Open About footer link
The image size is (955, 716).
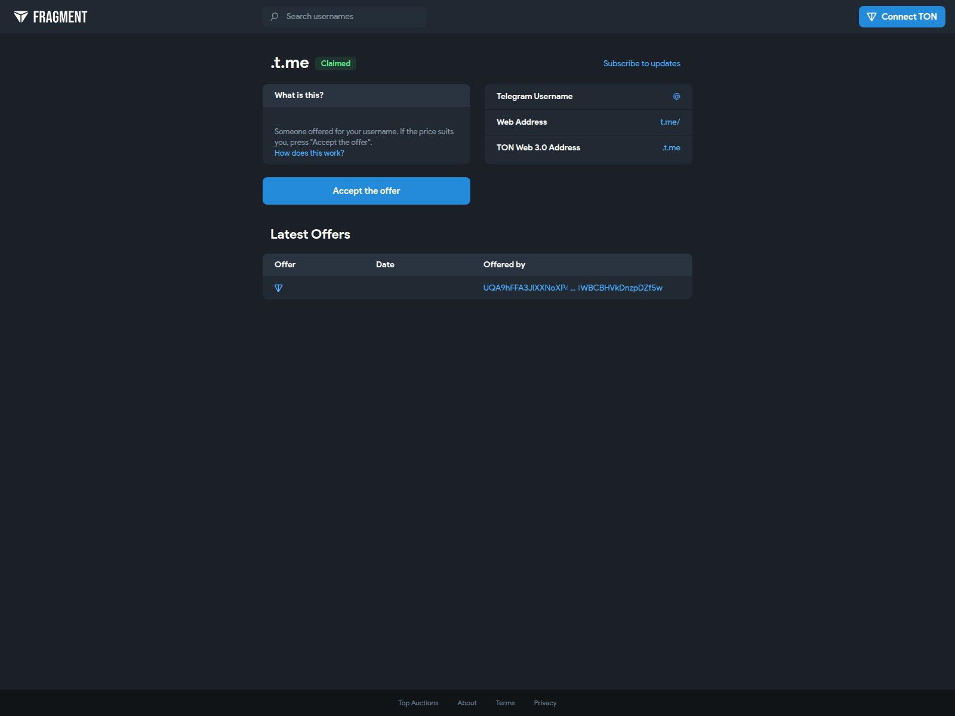tap(467, 703)
